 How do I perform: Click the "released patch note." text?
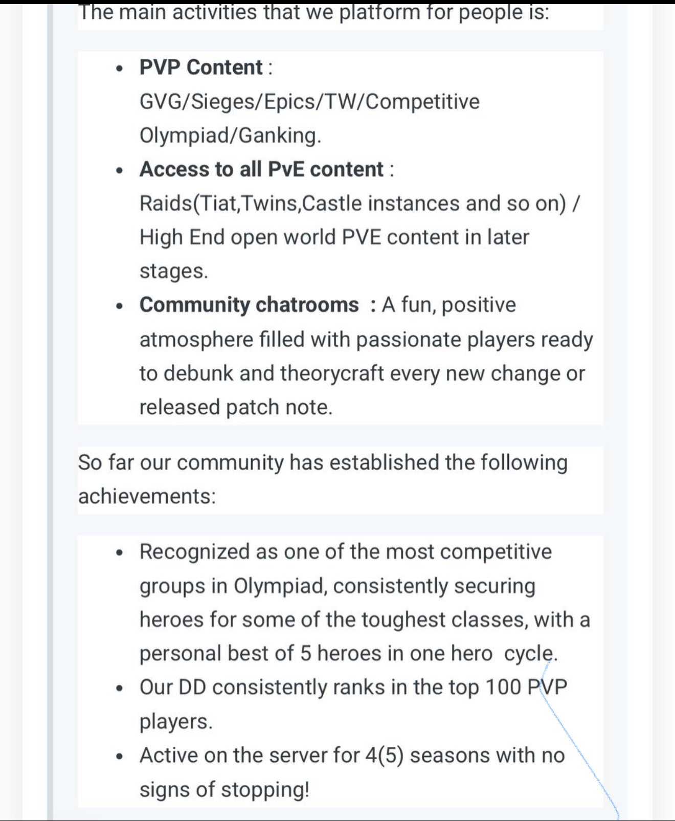(x=236, y=407)
